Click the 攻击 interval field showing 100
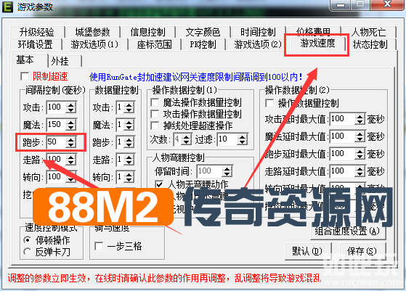The width and height of the screenshot is (406, 291). (56, 107)
